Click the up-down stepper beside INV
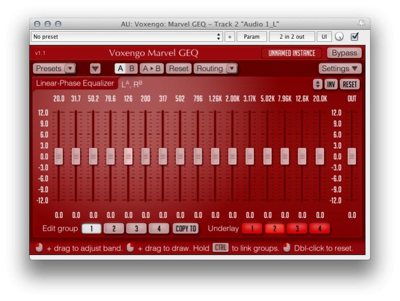This screenshot has width=400, height=301. click(x=318, y=84)
